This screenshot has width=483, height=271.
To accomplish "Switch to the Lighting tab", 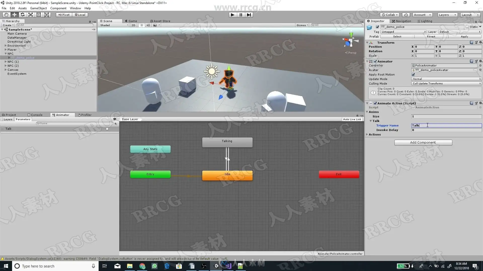I will pos(425,21).
